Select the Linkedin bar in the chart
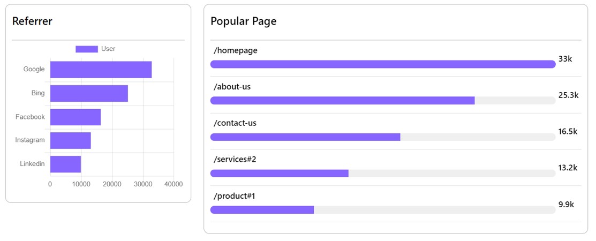 [x=65, y=164]
